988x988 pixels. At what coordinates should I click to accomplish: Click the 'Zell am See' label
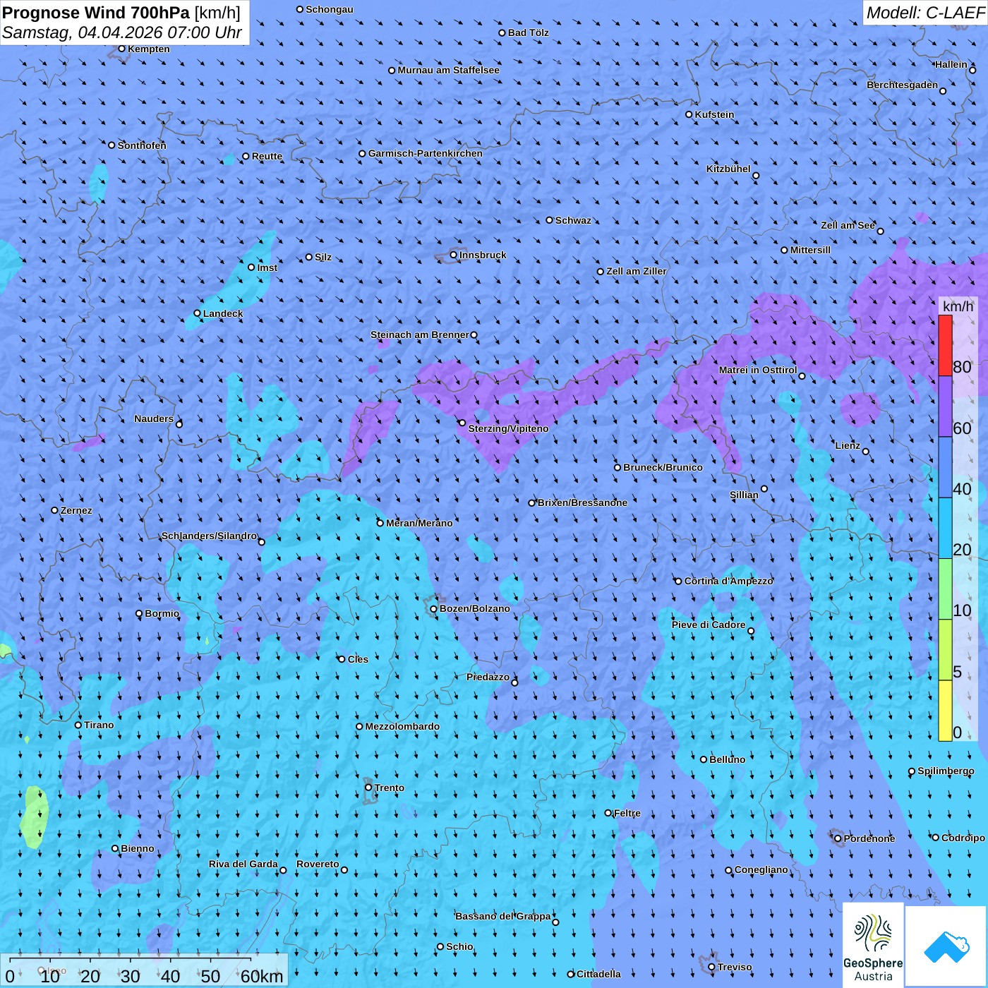coord(848,225)
